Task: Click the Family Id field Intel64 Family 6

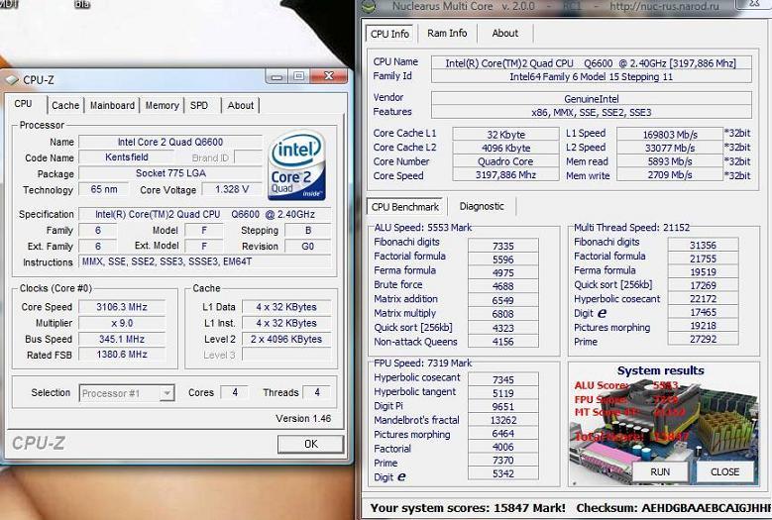Action: 592,76
